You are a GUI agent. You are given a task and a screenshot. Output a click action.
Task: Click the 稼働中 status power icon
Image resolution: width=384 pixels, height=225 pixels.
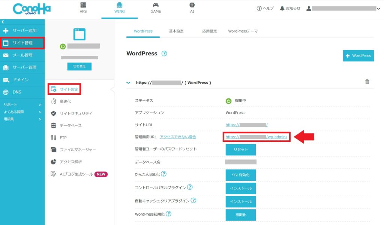pos(228,101)
